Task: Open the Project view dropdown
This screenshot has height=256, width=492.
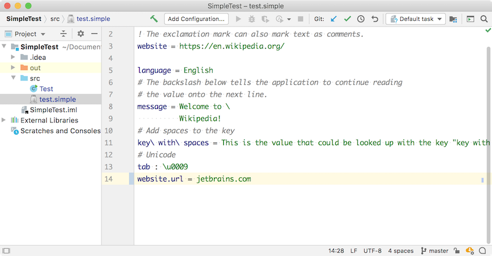Action: click(x=29, y=34)
